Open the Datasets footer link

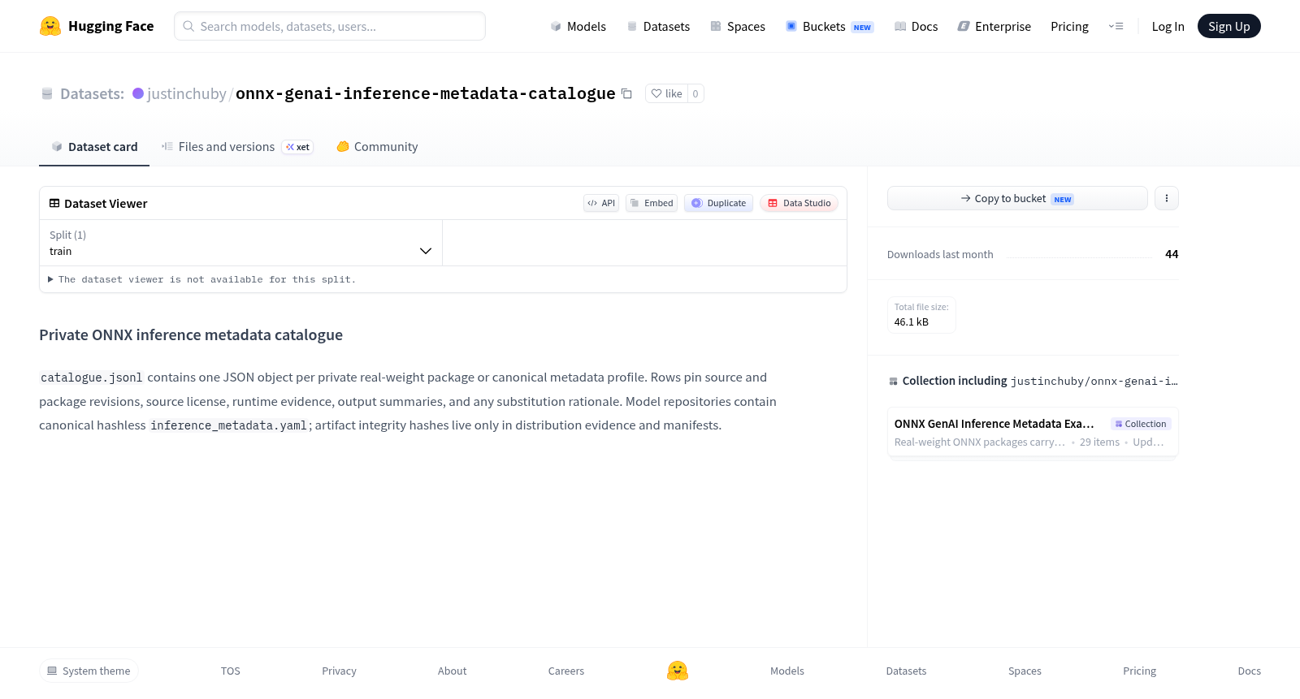(x=906, y=671)
